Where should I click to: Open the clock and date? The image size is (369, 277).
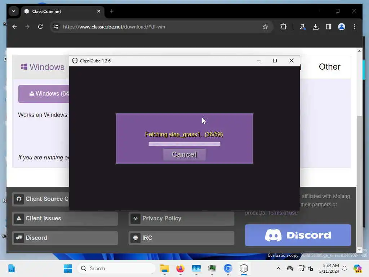[329, 268]
